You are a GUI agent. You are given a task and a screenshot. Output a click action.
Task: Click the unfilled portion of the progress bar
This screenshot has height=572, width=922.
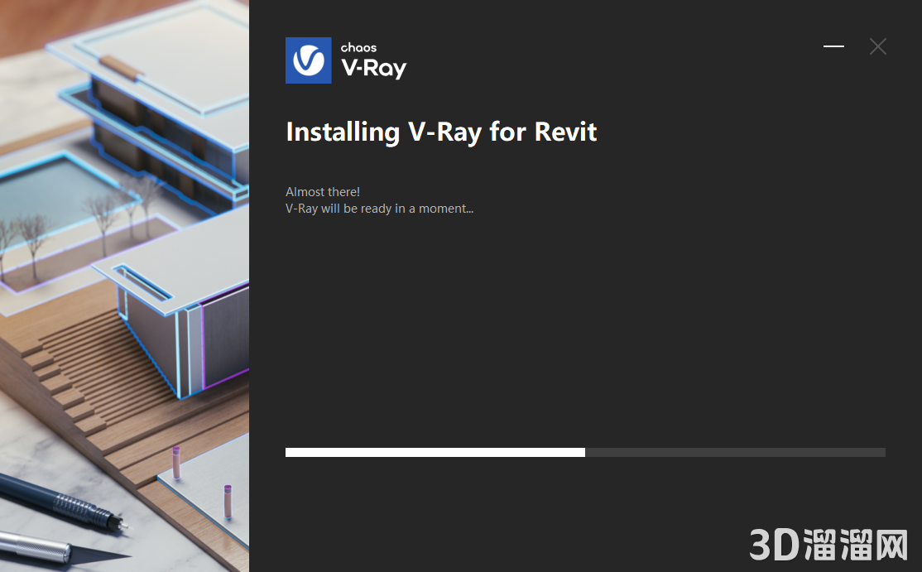click(x=737, y=452)
